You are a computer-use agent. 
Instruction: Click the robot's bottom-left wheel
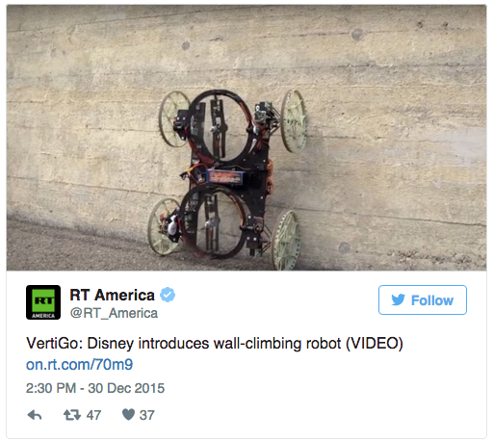[164, 226]
